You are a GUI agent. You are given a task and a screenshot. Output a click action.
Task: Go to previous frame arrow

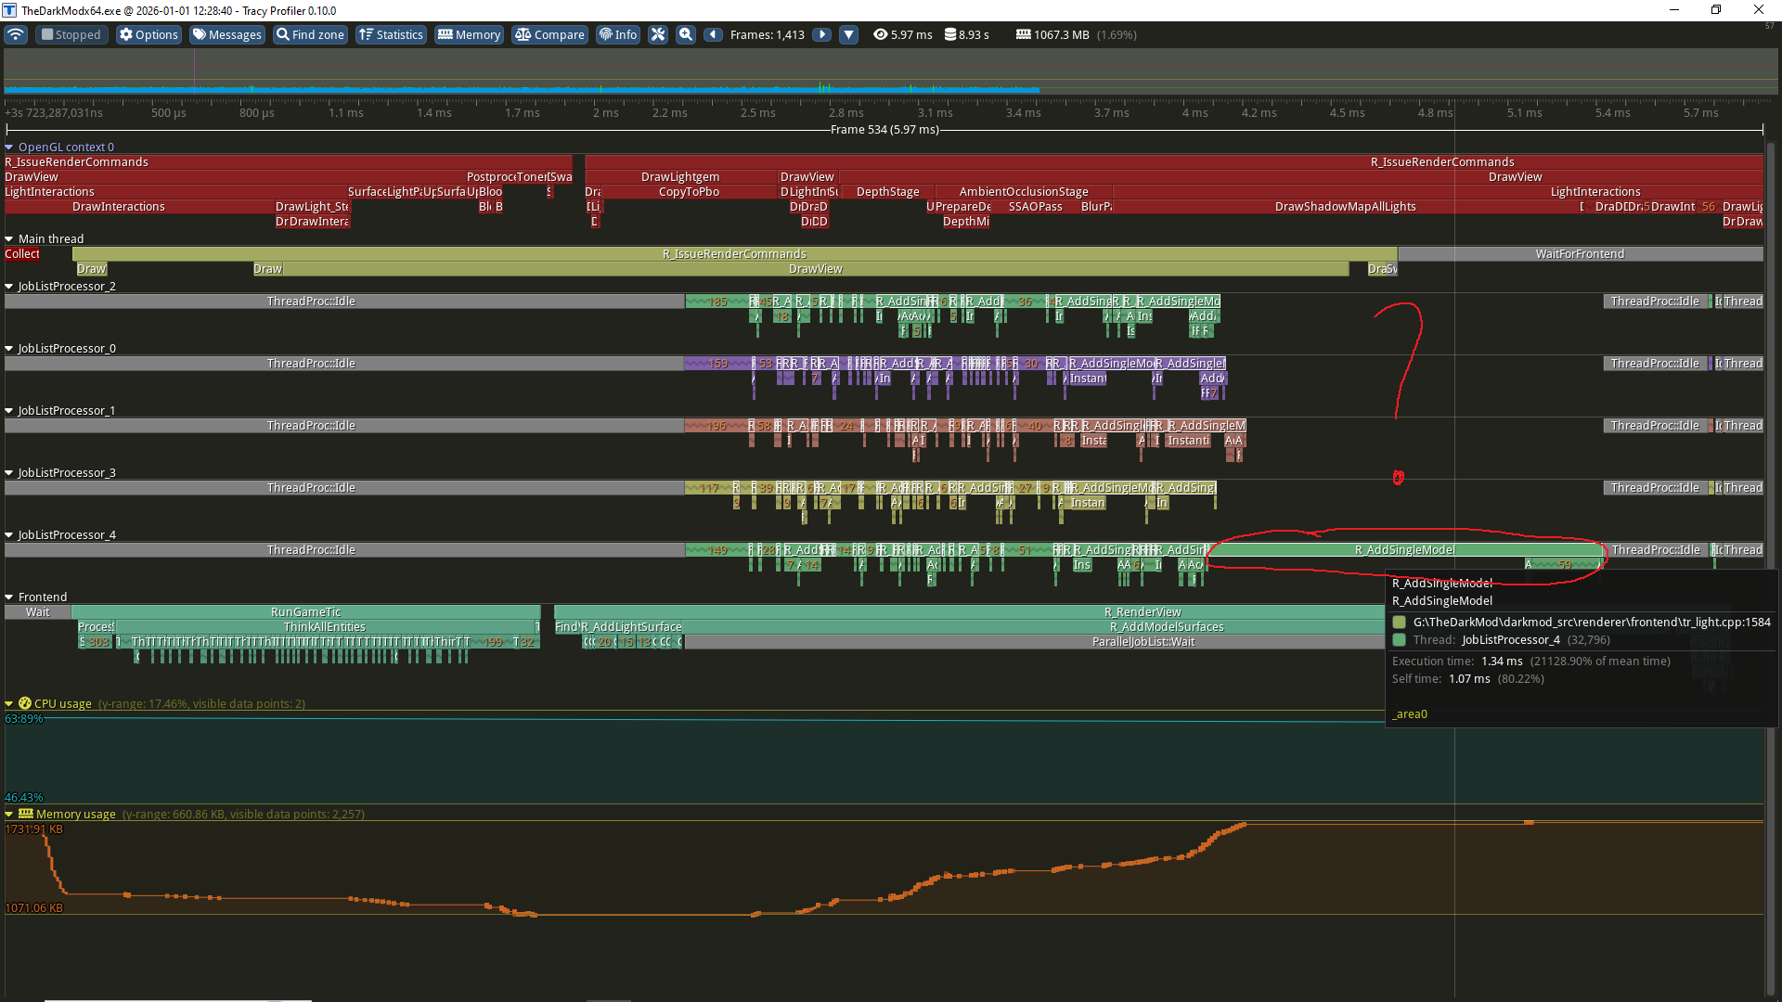(x=713, y=34)
